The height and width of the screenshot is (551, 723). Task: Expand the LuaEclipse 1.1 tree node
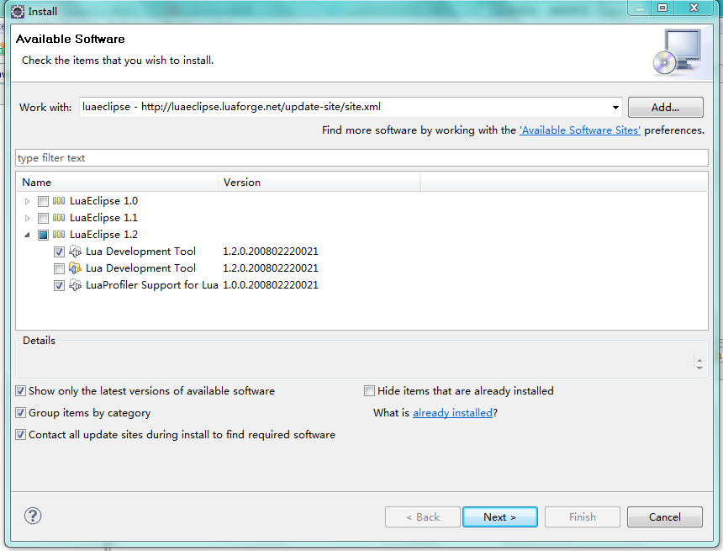pyautogui.click(x=27, y=218)
